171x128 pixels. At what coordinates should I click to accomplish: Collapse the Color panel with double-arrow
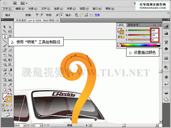(155, 25)
